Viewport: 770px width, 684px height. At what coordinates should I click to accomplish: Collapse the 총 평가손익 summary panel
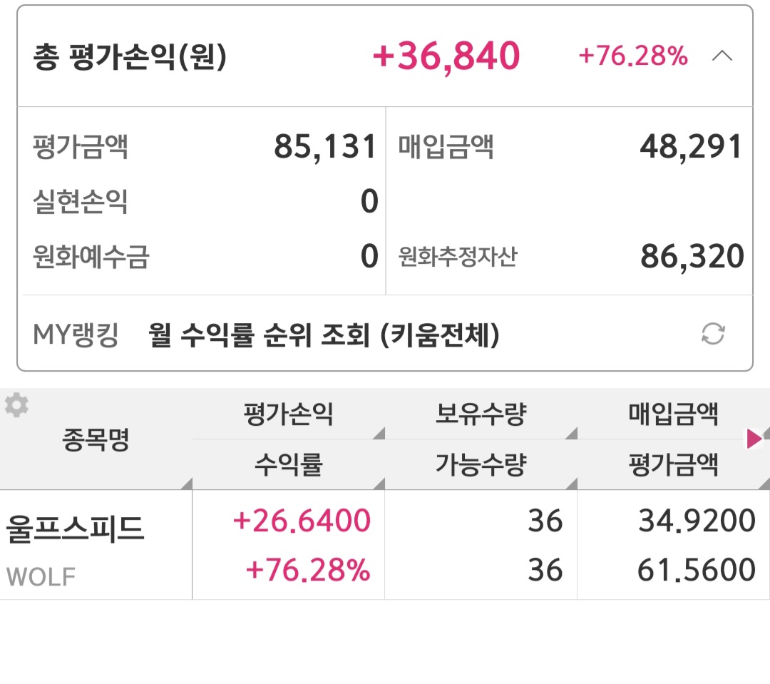(722, 56)
